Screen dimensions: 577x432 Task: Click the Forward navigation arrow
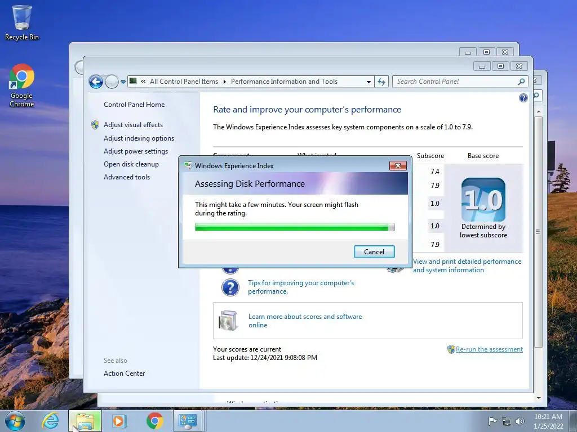112,82
